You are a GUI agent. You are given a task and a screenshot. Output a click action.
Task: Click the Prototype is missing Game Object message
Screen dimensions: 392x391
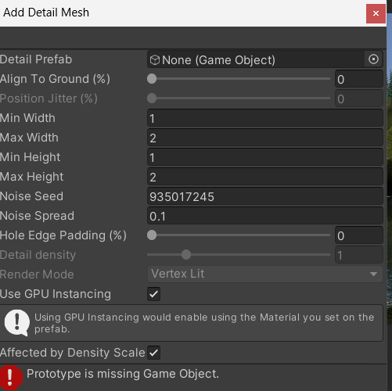[x=123, y=374]
